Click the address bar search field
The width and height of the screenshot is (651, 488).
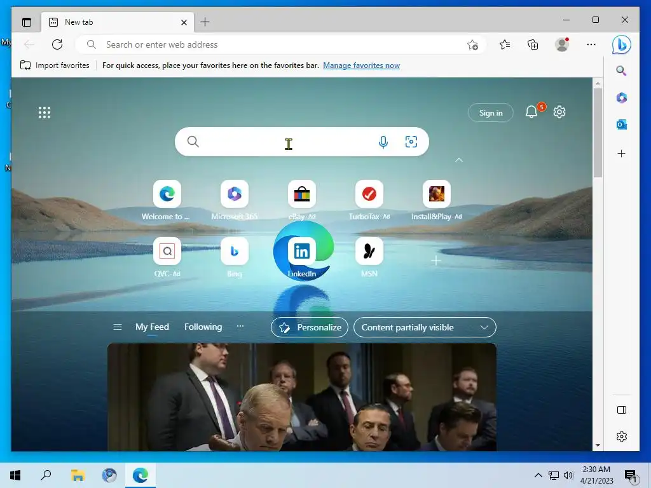280,44
